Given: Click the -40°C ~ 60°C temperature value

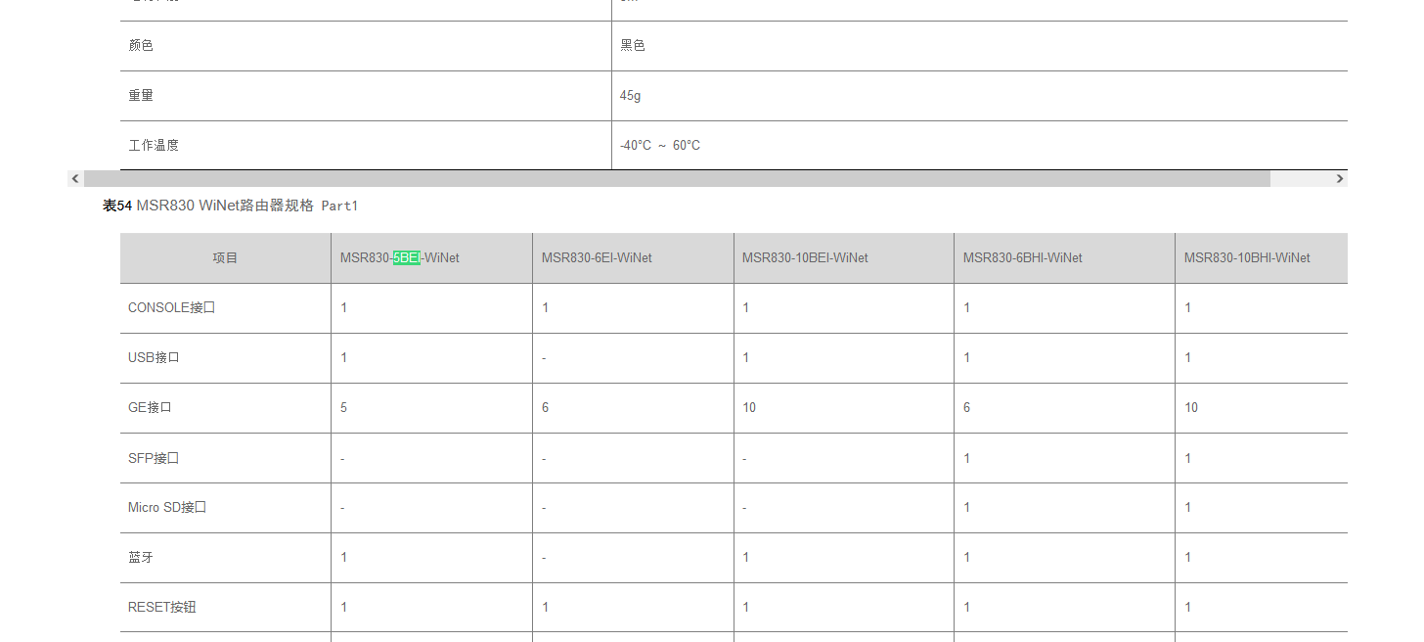Looking at the screenshot, I should (x=660, y=146).
